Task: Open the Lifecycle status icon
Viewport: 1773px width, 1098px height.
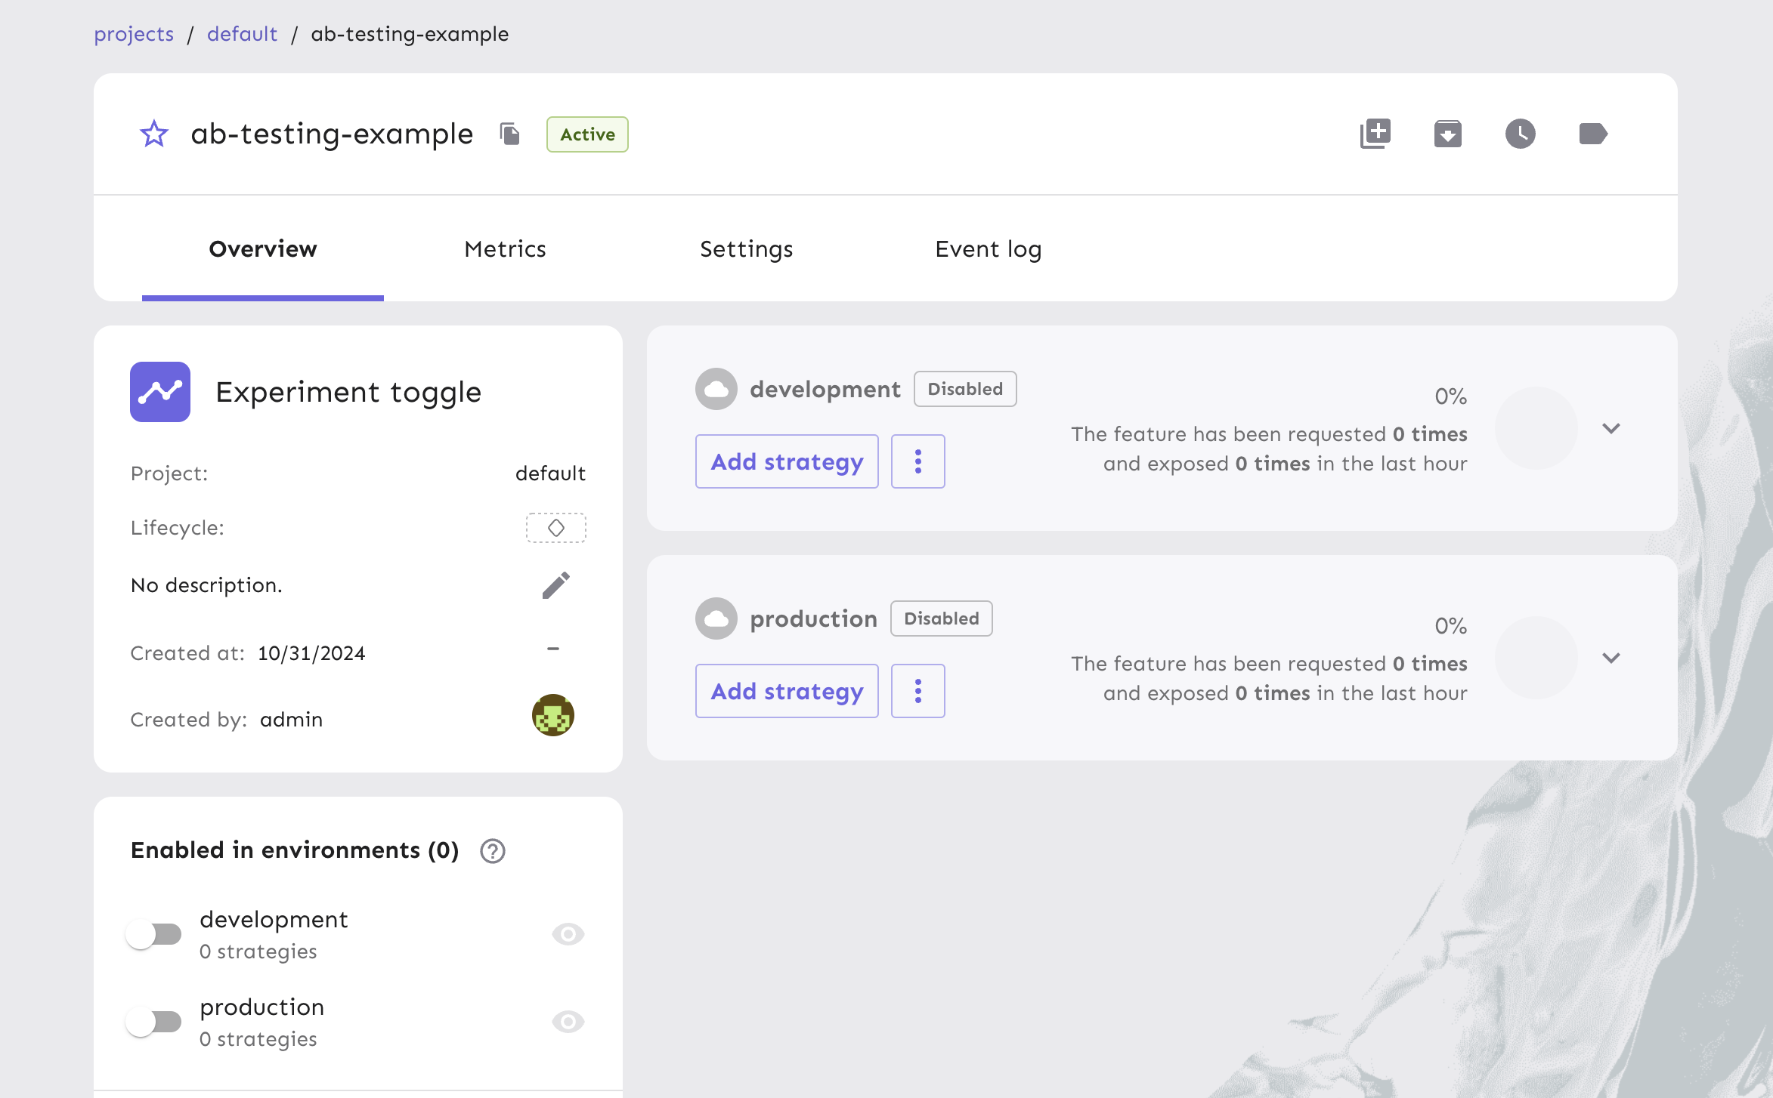Action: 555,528
